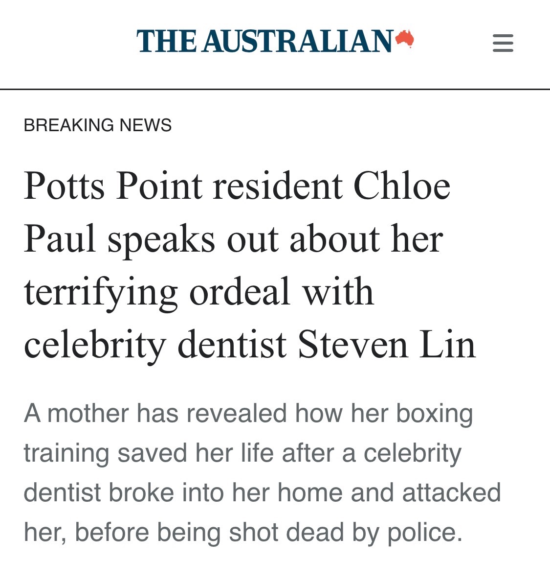
Task: Click "celebrity dentist" in the headline
Action: click(x=155, y=345)
